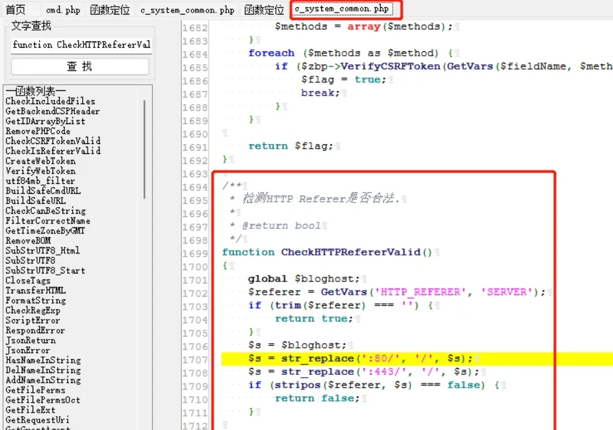613x430 pixels.
Task: Click the str_replace(':443/' code line
Action: point(363,372)
